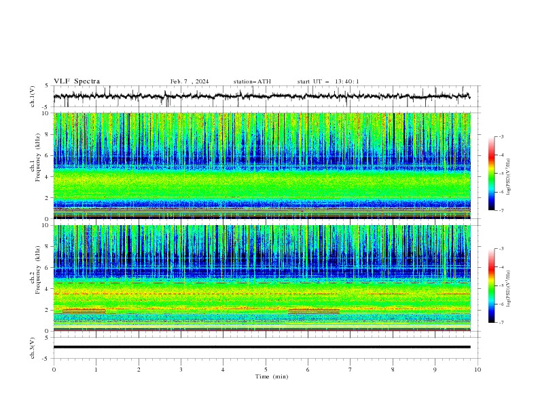Click the flat black ch.3 voltage trace
This screenshot has height=415, width=538.
(x=262, y=347)
